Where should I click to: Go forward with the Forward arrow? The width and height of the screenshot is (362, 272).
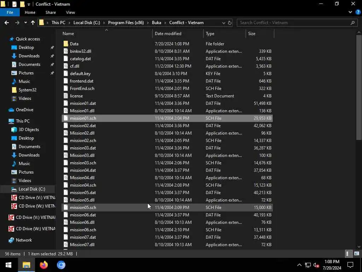(x=17, y=23)
